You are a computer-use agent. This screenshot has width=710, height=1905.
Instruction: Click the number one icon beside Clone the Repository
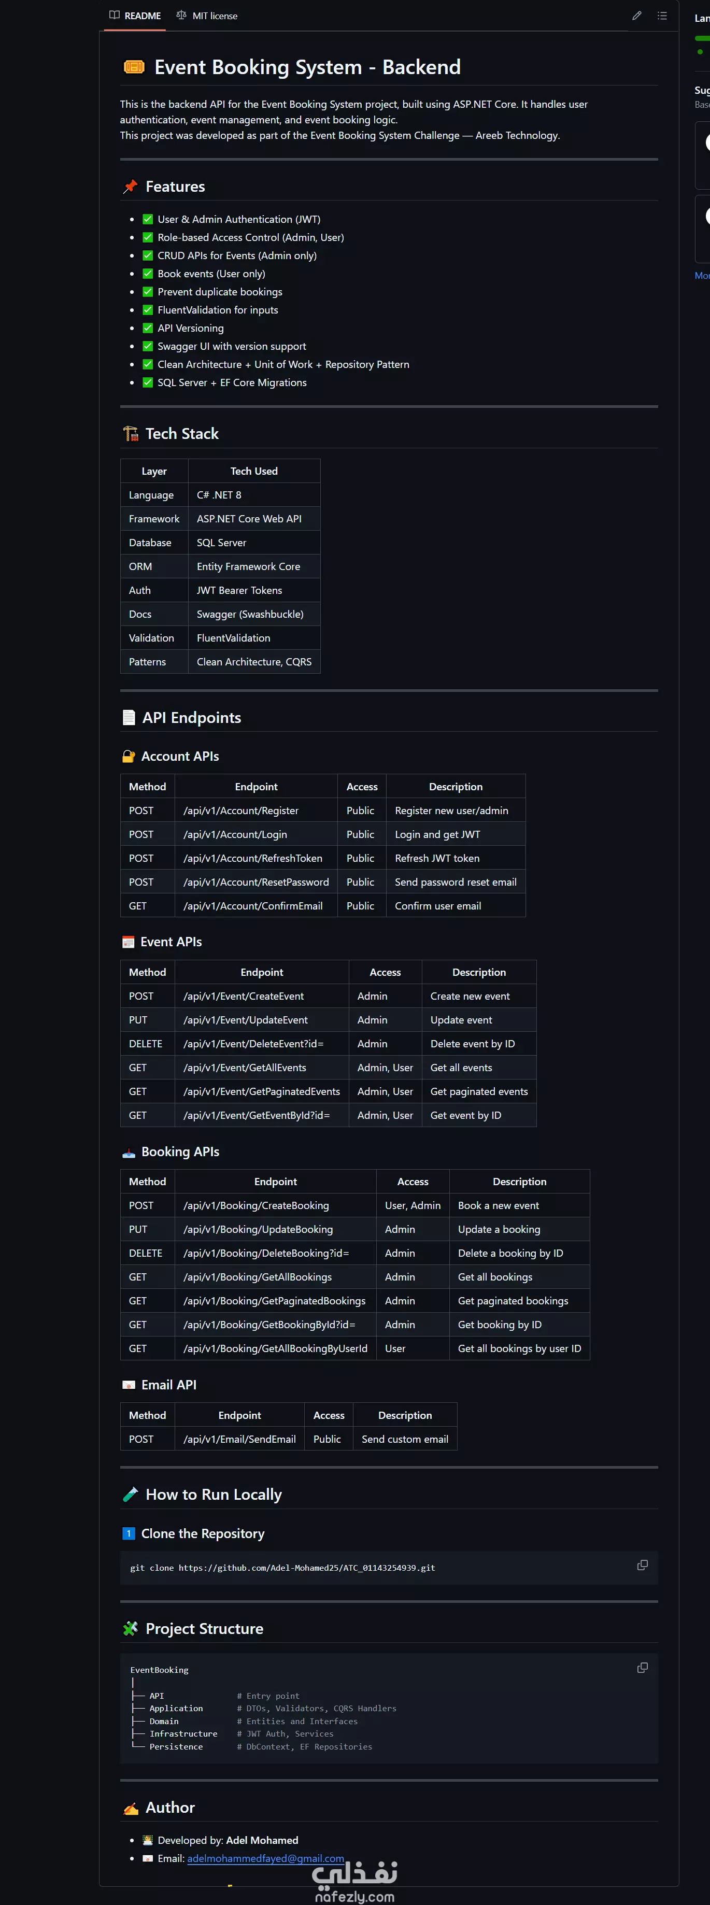coord(129,1533)
